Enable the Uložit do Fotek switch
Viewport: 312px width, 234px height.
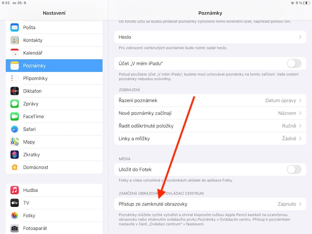[x=294, y=170]
